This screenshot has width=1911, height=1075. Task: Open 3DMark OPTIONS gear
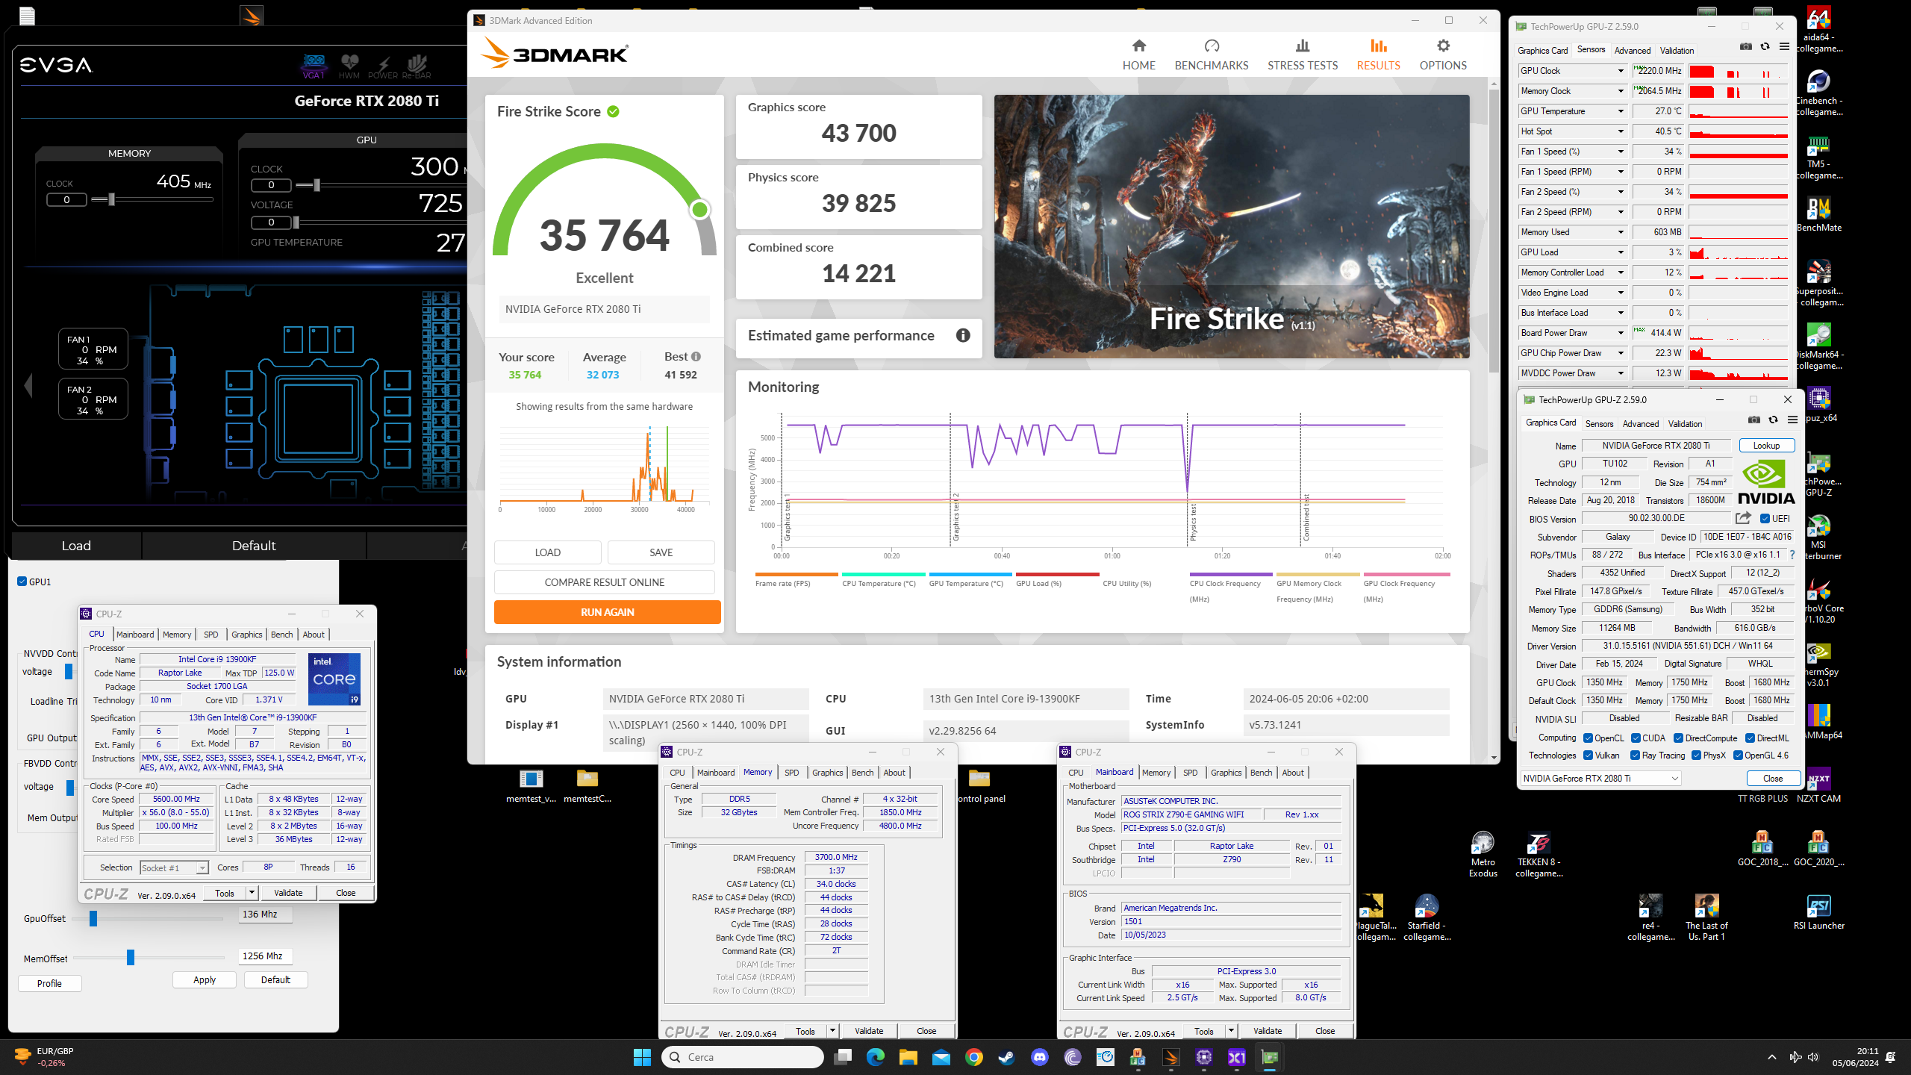[x=1442, y=55]
